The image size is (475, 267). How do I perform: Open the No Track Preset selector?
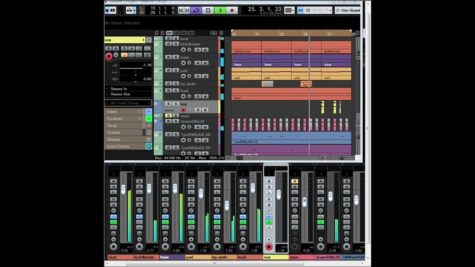(x=128, y=103)
